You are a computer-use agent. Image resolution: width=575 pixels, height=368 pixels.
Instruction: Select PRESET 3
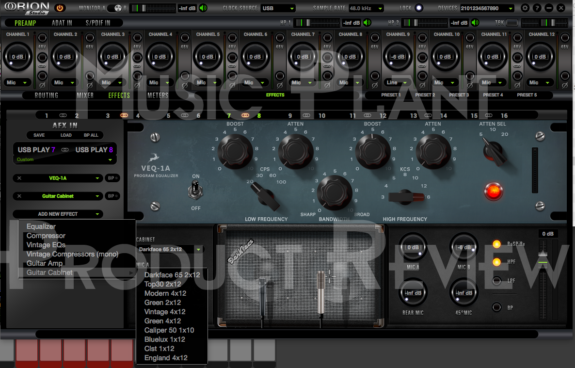[459, 95]
